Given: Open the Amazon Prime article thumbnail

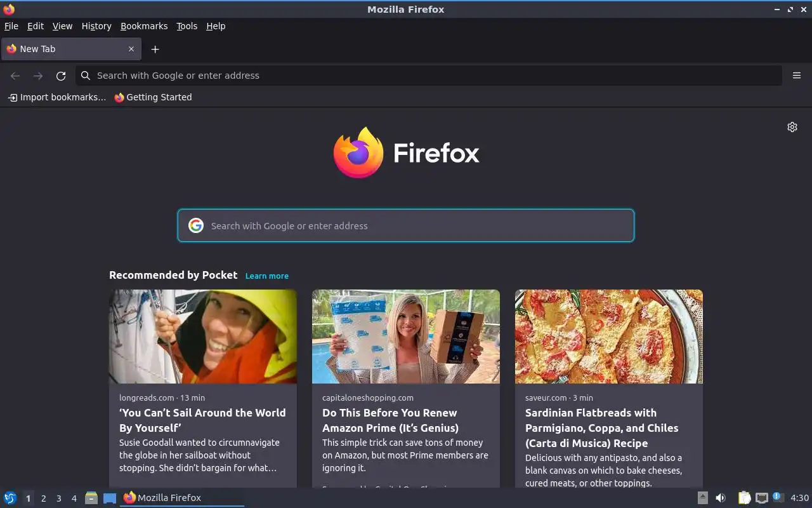Looking at the screenshot, I should [x=406, y=337].
